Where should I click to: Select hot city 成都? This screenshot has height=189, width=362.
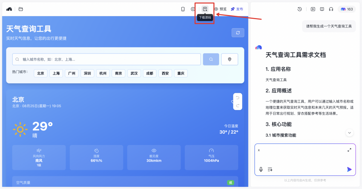(150, 73)
